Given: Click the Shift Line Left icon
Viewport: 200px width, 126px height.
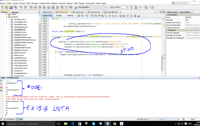Looking at the screenshot, I should click(120, 16).
